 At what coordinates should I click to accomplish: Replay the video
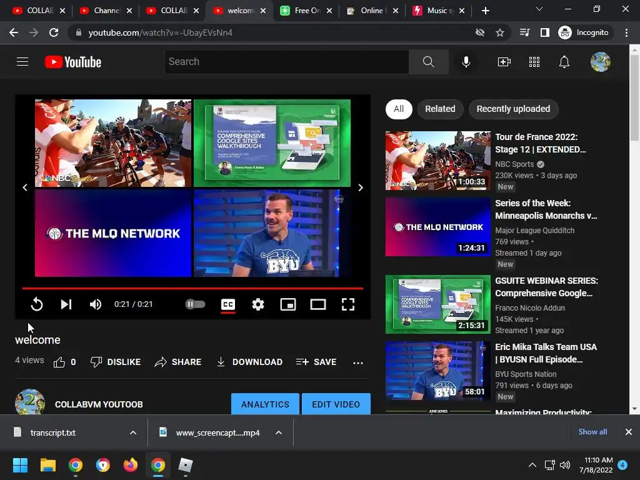(x=37, y=304)
